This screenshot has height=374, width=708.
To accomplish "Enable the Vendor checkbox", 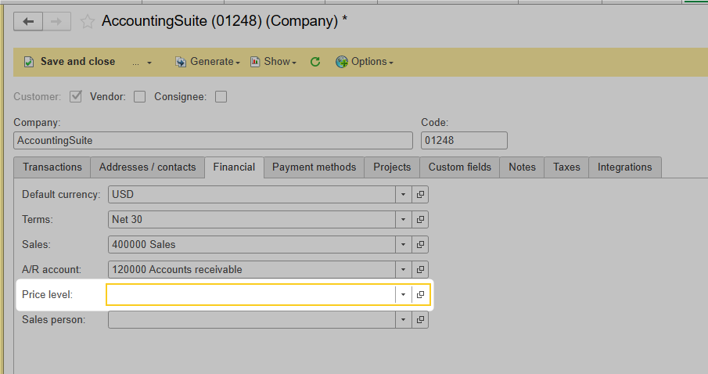I will click(x=139, y=97).
